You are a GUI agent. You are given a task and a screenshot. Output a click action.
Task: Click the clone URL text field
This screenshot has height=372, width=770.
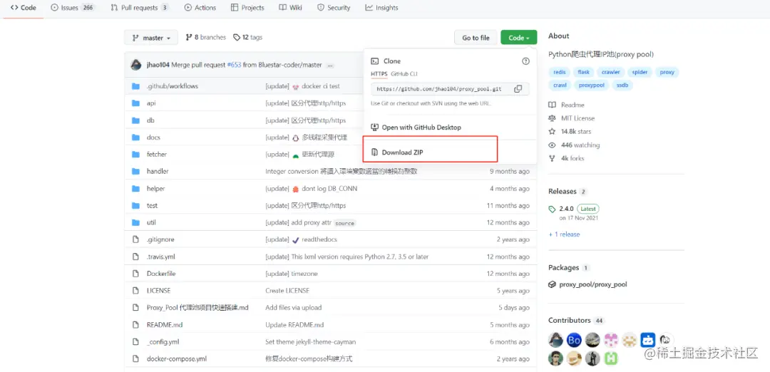(x=440, y=89)
